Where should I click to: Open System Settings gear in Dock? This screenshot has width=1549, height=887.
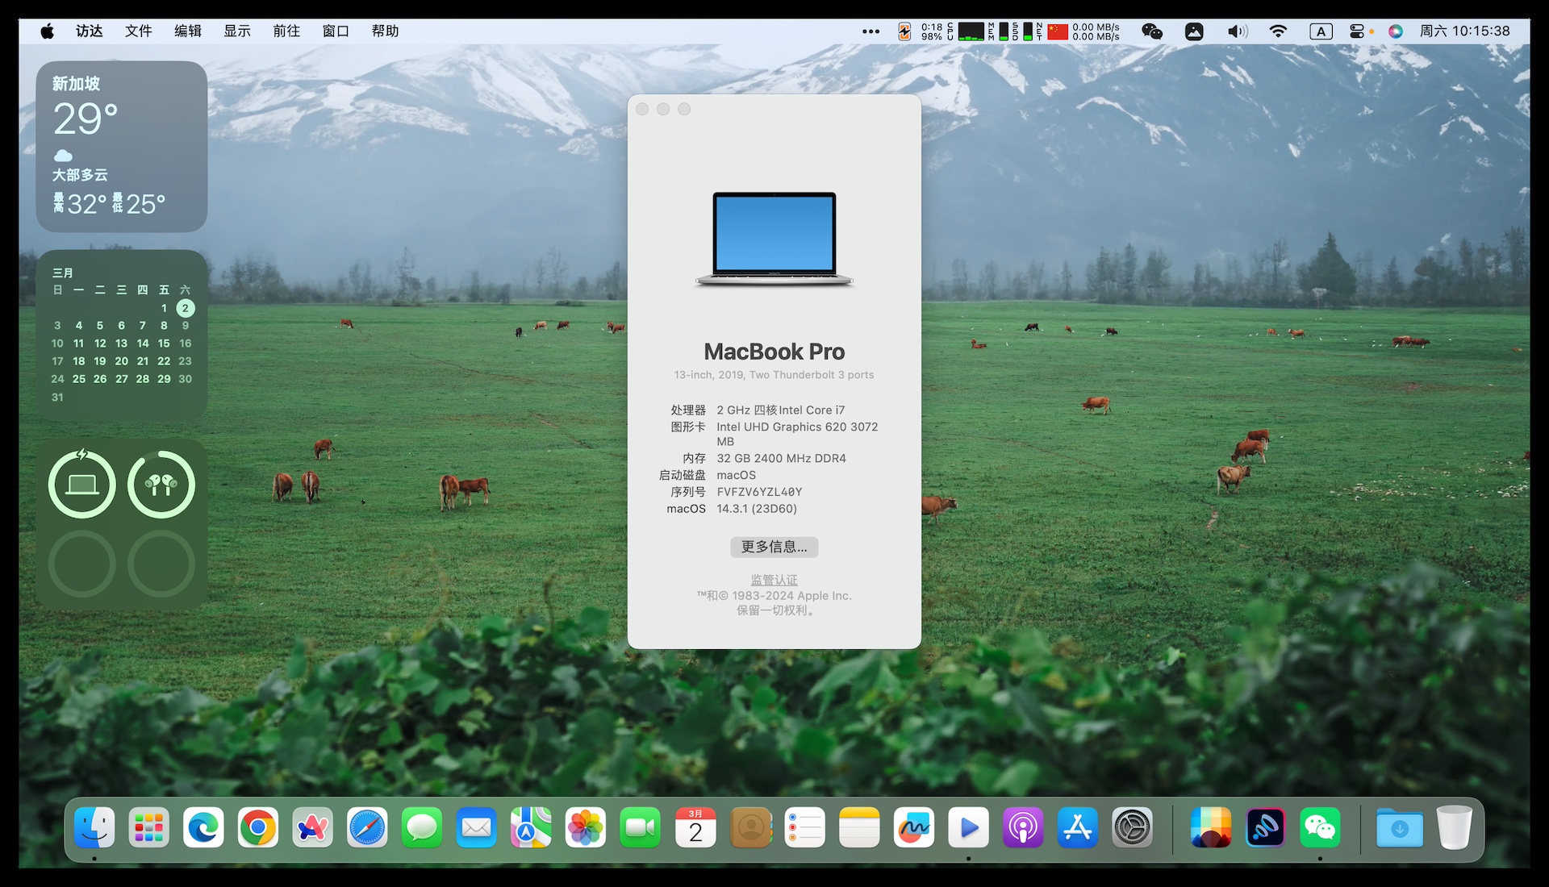[1133, 827]
